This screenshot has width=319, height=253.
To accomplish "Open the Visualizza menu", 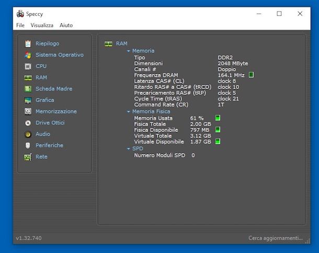I will pos(42,25).
